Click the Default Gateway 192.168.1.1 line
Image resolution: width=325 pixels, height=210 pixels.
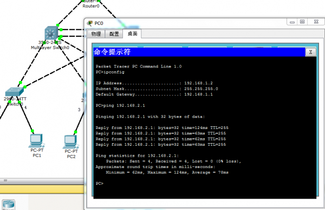[154, 94]
